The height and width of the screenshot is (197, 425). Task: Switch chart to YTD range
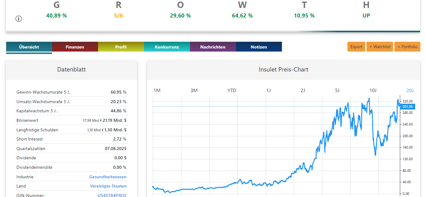(232, 90)
